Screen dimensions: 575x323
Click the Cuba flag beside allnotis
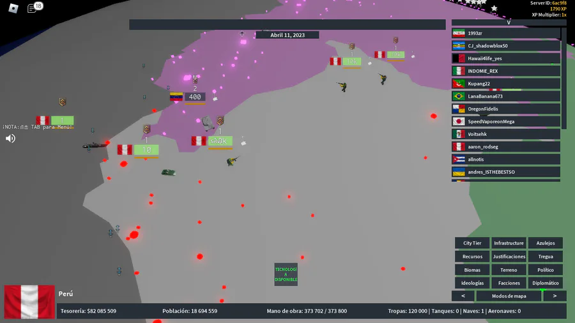pyautogui.click(x=458, y=160)
